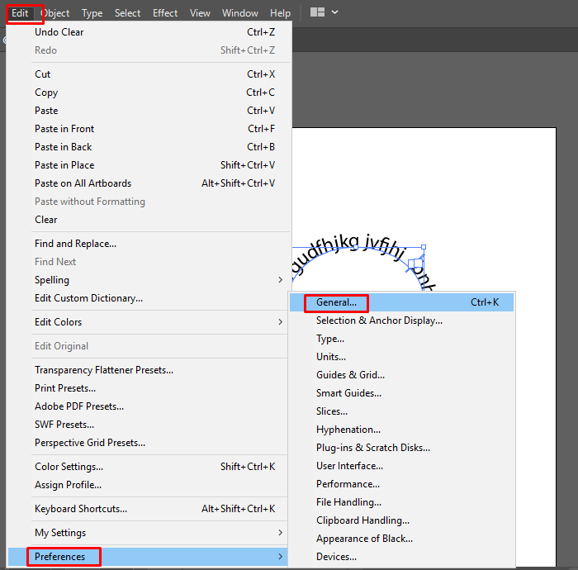Screen dimensions: 578x570
Task: Click the Arrange Documents icon
Action: [x=317, y=12]
